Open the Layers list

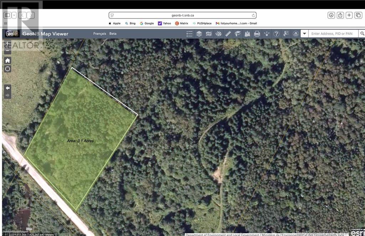(199, 33)
